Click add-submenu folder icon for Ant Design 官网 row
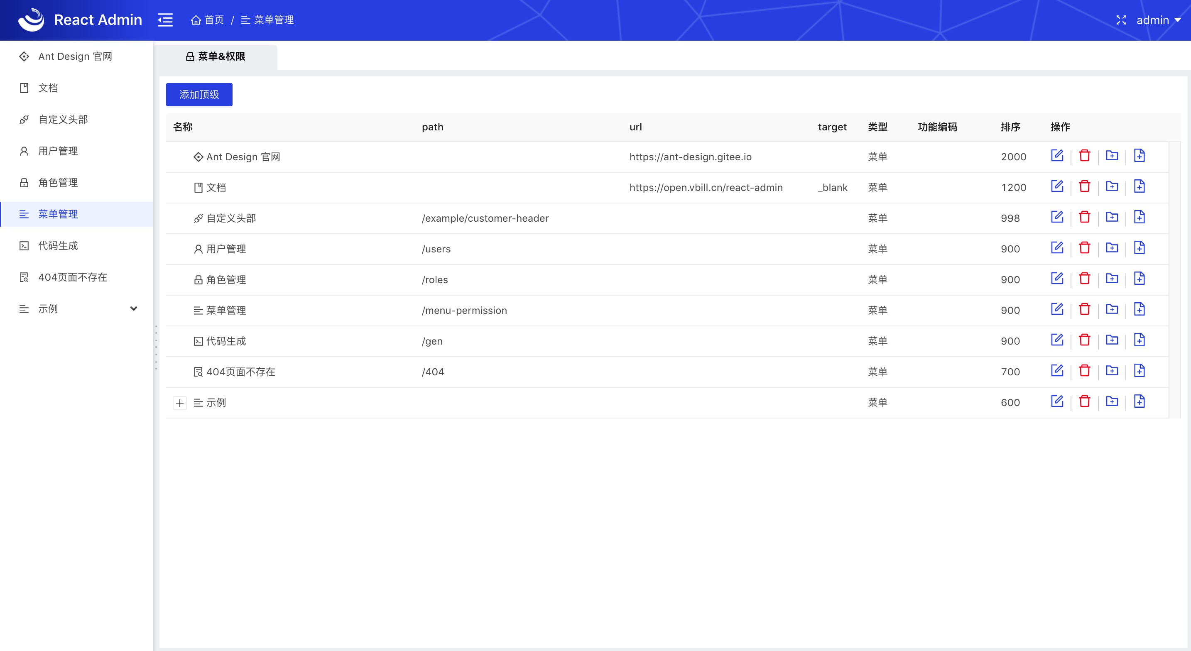1191x651 pixels. [1112, 156]
